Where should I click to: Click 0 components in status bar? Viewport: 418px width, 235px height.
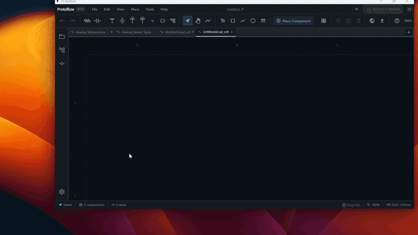[92, 205]
